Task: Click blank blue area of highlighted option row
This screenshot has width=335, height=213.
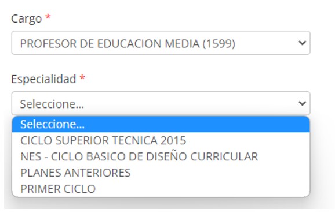Action: tap(196, 124)
